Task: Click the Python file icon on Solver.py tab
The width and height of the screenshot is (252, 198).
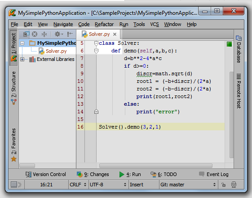Action: point(84,34)
